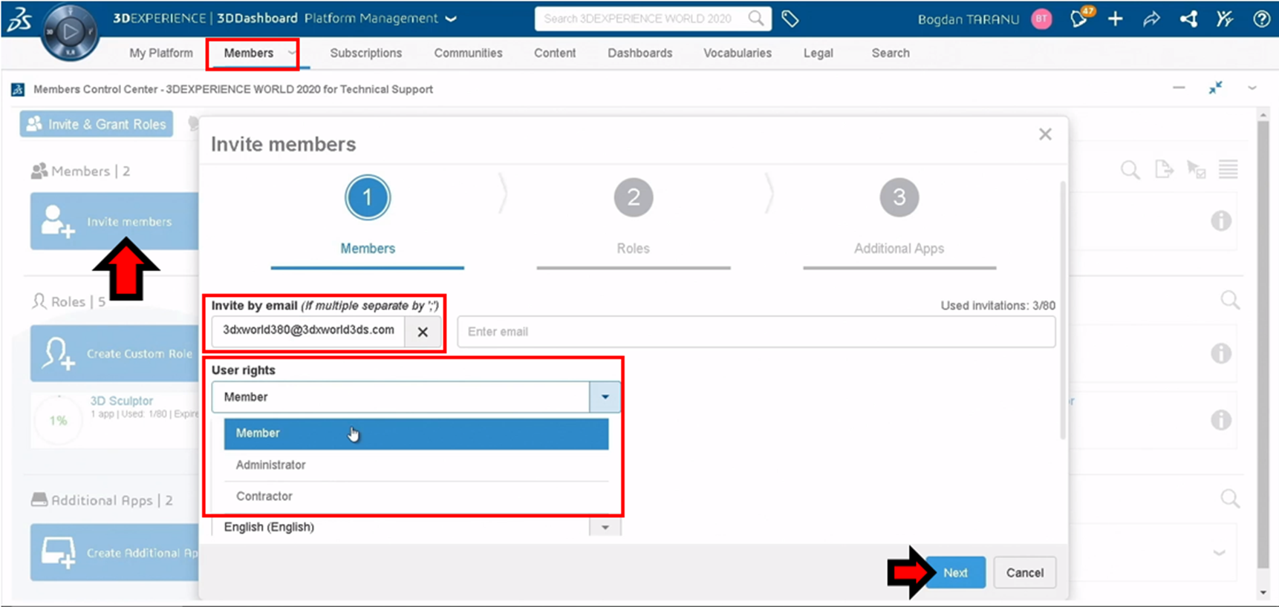Collapse widget with inward arrows icon

[1215, 88]
